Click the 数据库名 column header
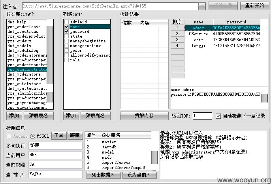271x184 pixels. tap(111, 135)
